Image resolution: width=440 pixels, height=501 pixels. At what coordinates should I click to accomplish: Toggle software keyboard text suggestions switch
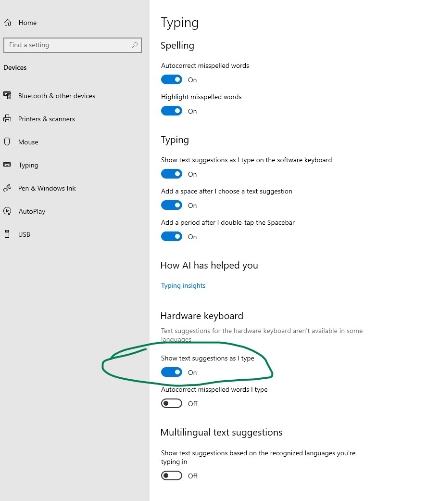172,174
